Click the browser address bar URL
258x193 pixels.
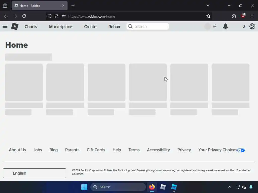(x=91, y=16)
